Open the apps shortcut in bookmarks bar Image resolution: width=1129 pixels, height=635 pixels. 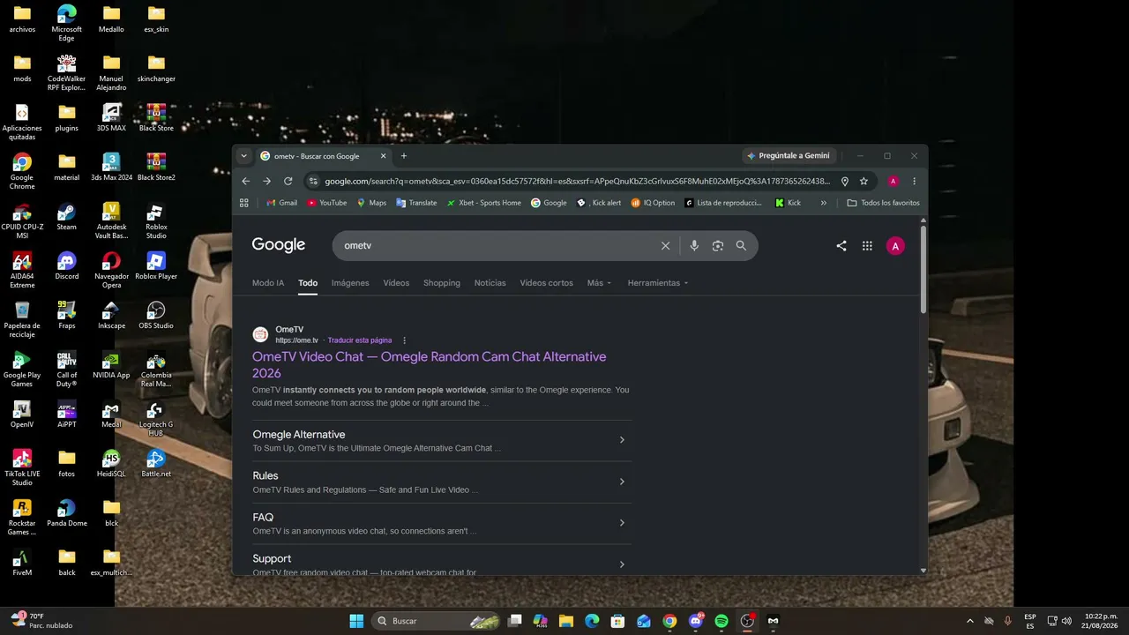[244, 203]
